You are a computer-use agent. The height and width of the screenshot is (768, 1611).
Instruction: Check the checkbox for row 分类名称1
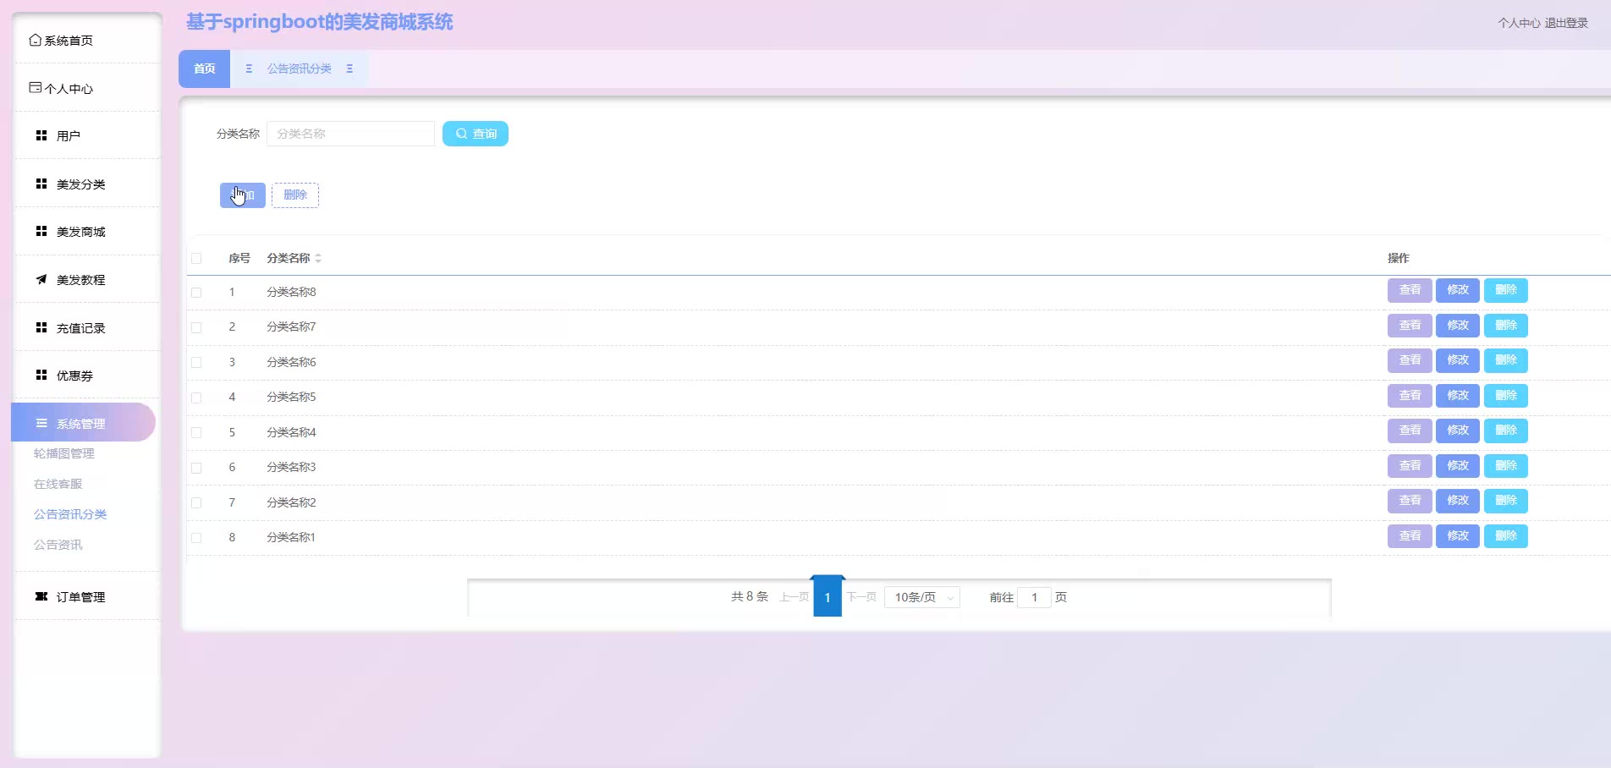tap(196, 538)
